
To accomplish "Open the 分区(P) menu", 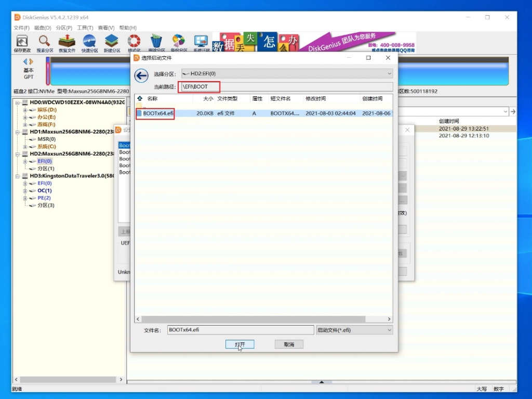I will point(64,28).
